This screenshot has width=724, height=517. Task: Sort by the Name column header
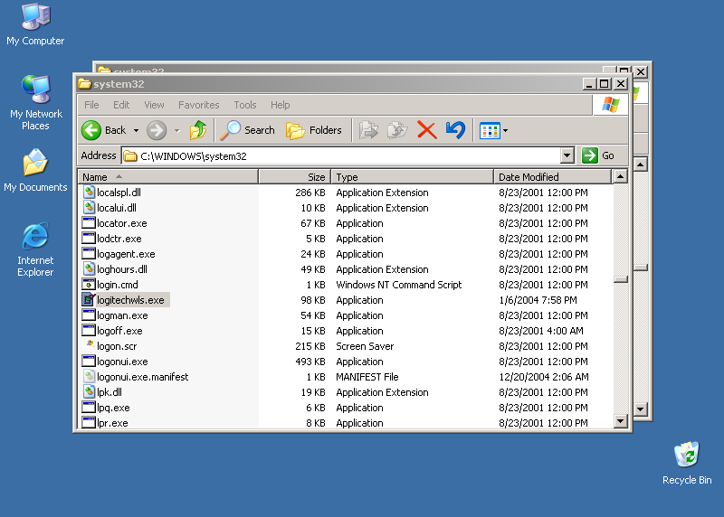pyautogui.click(x=168, y=176)
